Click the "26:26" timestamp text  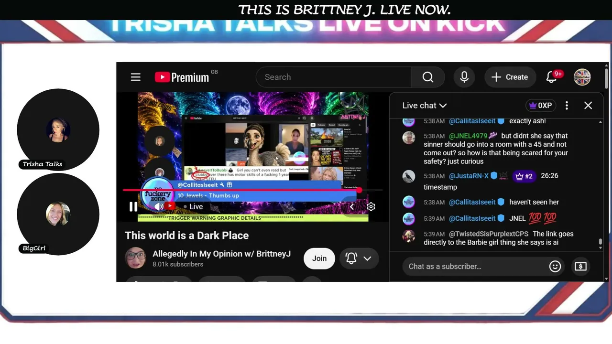(549, 176)
